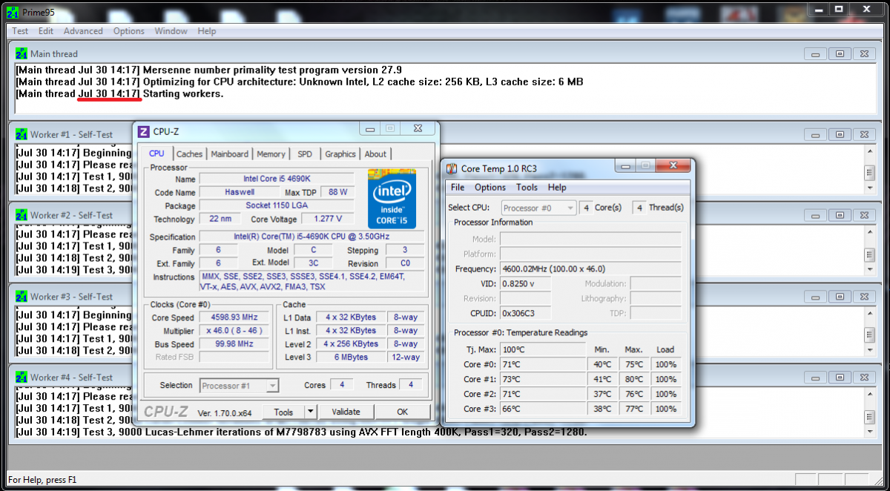Click the Max TDP value "88 W"

point(338,192)
